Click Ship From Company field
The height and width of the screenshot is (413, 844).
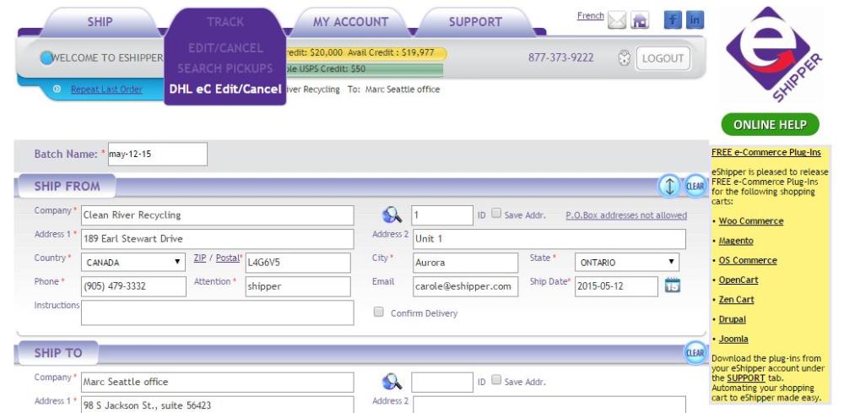(218, 215)
